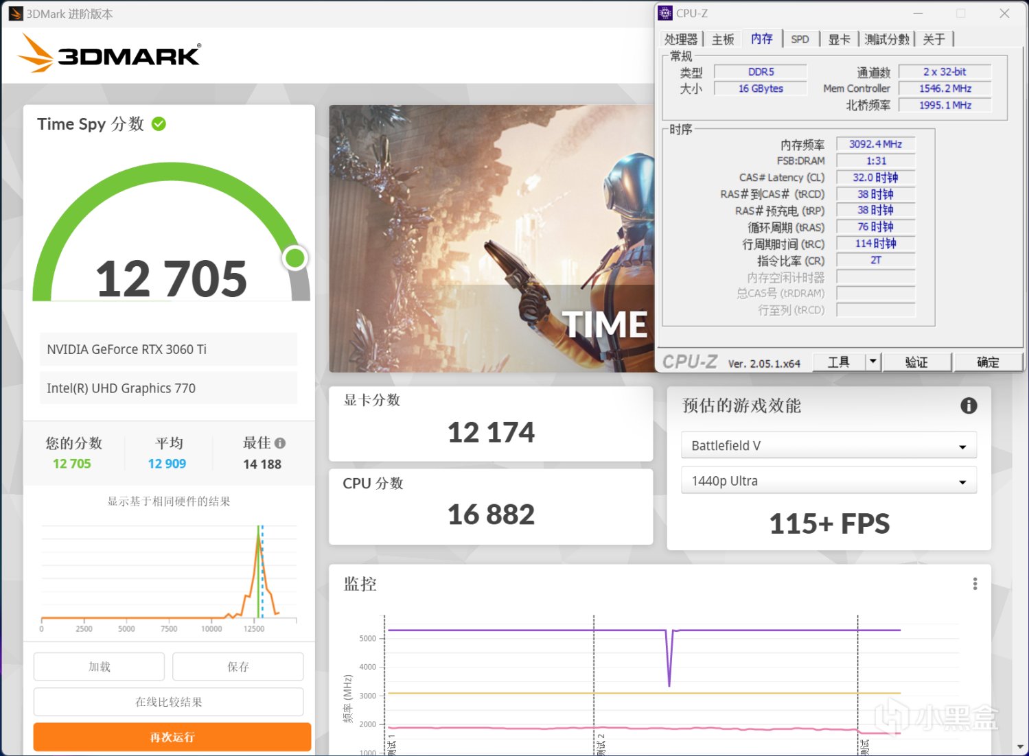Click the 32.0 时钟 CAS Latency value
Screen dimensions: 1029x756
(875, 177)
